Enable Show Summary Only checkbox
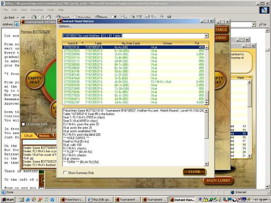Viewport: 271px width, 203px height. (x=65, y=173)
